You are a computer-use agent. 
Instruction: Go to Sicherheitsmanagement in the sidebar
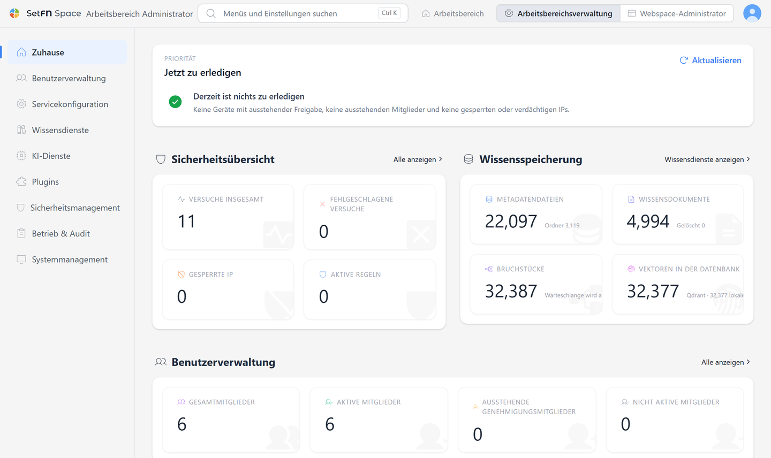[67, 208]
